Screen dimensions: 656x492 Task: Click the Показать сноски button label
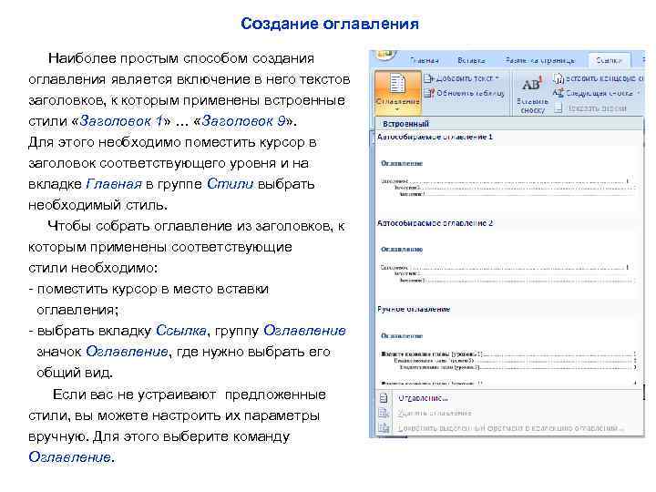(x=597, y=108)
